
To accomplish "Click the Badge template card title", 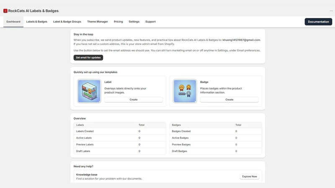I will point(204,82).
